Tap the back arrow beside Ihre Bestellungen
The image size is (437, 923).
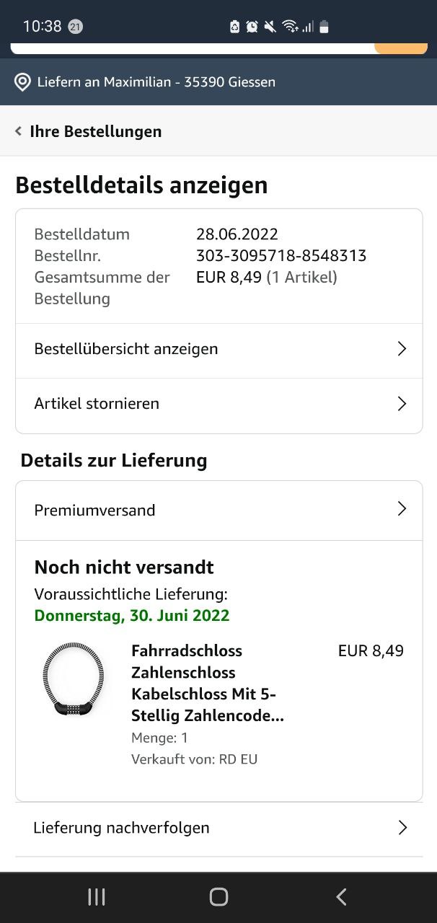(x=19, y=131)
